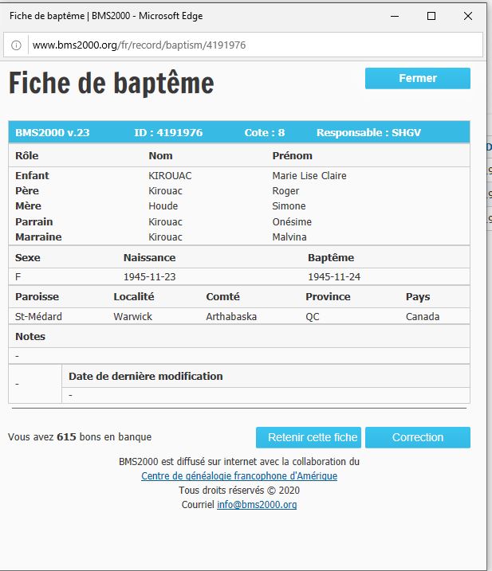Click the Parrain role label
Image resolution: width=492 pixels, height=571 pixels.
click(x=34, y=221)
